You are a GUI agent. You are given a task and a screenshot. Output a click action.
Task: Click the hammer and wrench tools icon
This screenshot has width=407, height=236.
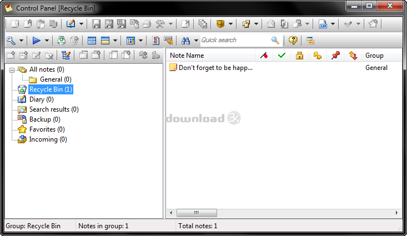tap(160, 24)
